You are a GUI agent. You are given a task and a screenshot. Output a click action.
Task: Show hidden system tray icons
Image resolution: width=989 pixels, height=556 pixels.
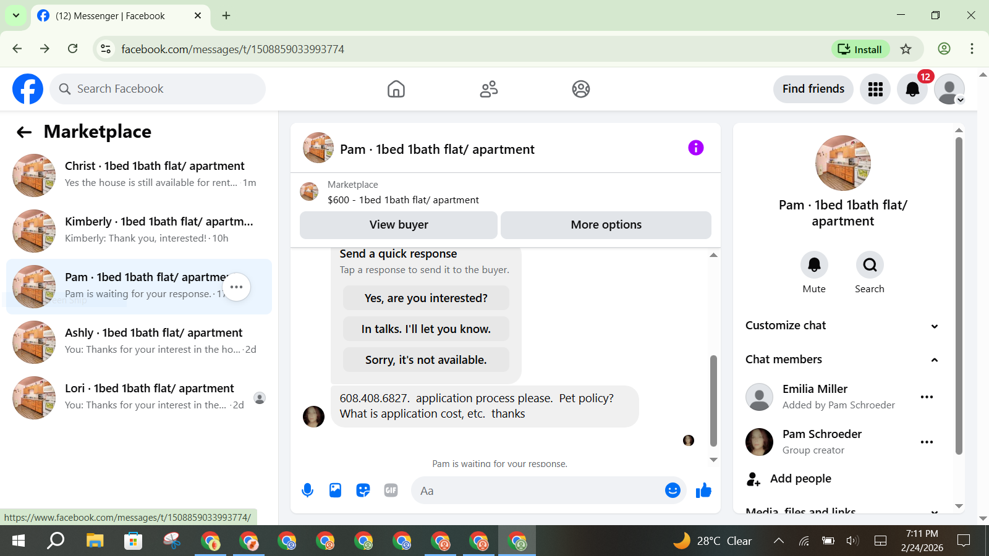[x=779, y=541]
